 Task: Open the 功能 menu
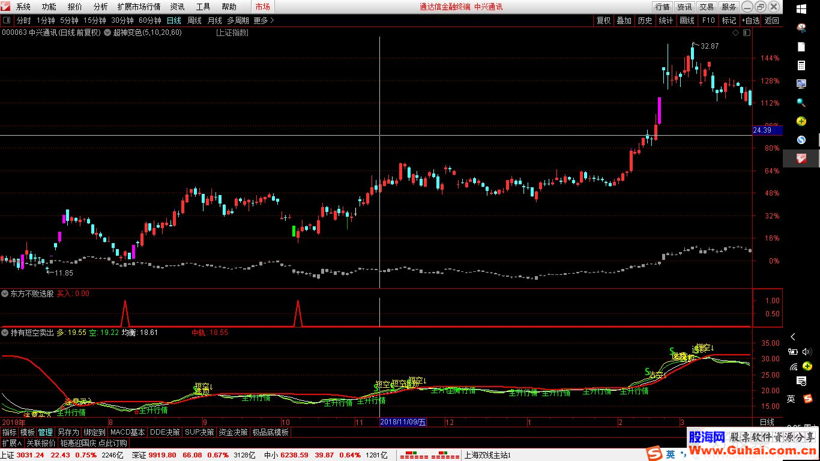point(49,7)
